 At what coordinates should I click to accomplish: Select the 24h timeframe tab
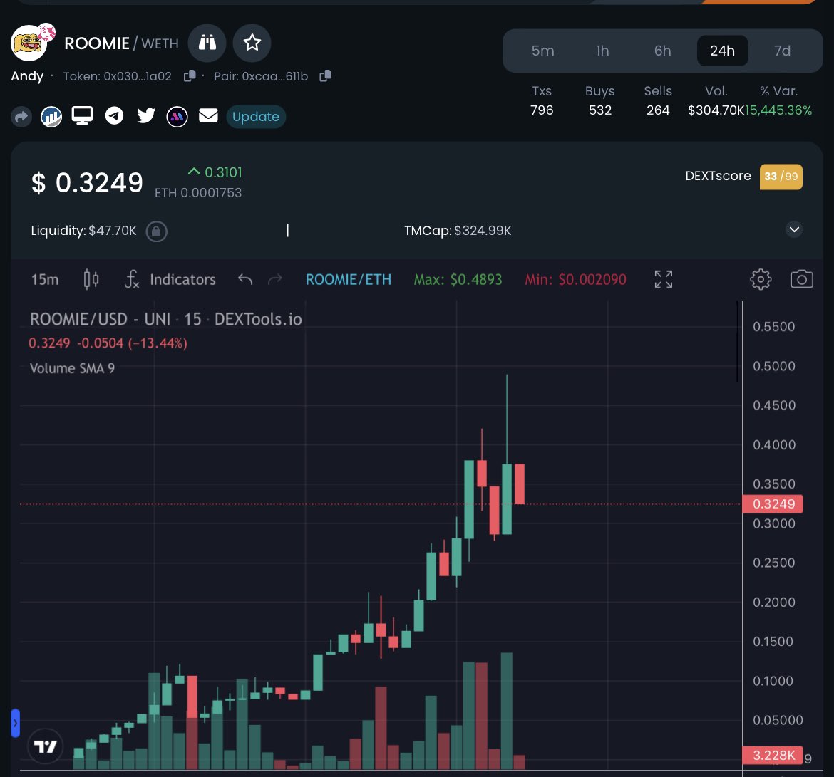click(722, 51)
